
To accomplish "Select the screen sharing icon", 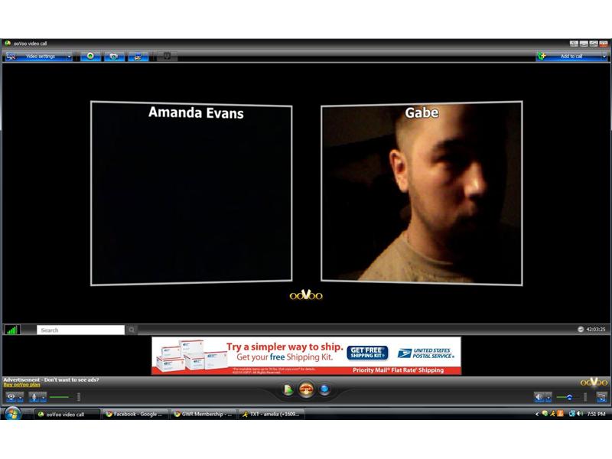I will pos(138,55).
